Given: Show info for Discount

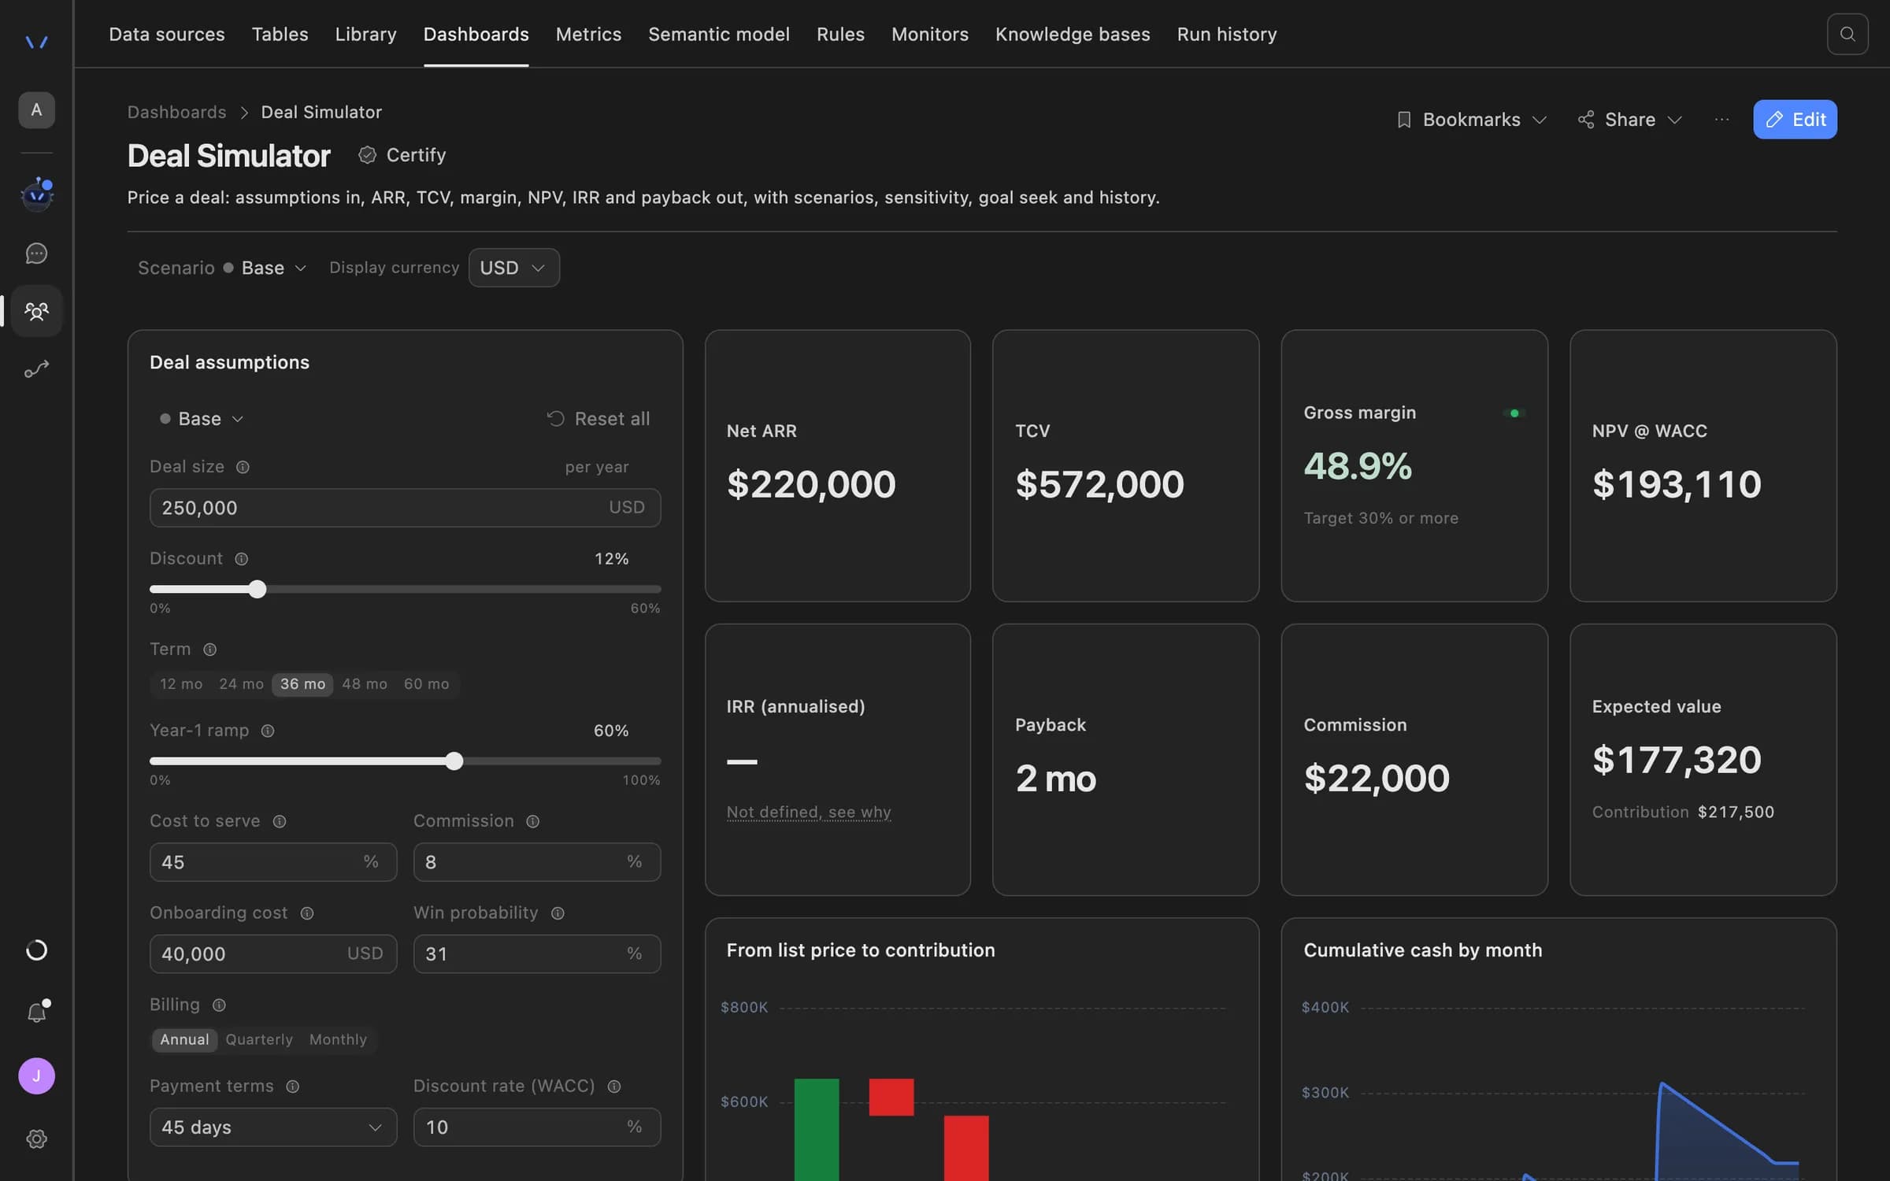Looking at the screenshot, I should (242, 559).
